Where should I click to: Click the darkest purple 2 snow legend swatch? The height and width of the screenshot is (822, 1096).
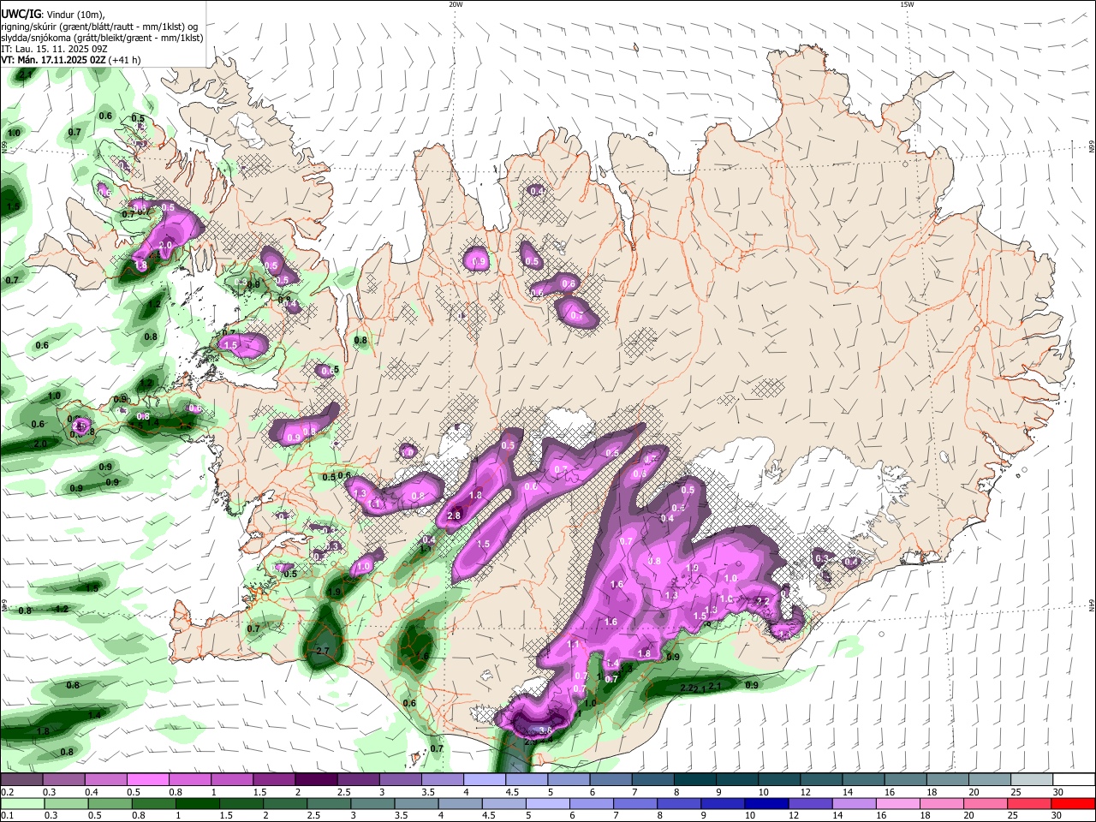click(x=316, y=779)
